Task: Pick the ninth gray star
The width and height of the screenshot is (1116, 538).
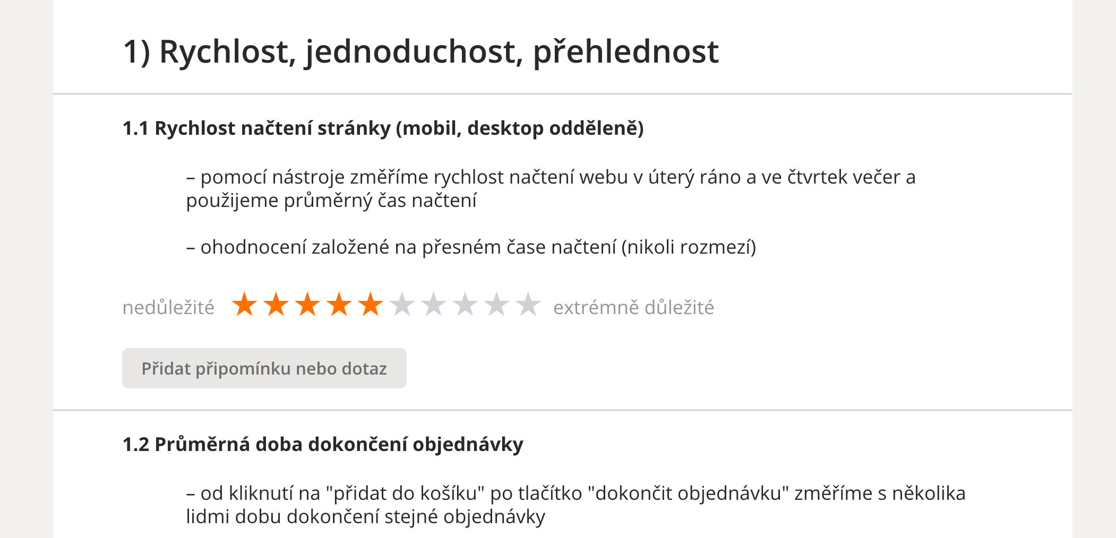Action: pyautogui.click(x=497, y=305)
